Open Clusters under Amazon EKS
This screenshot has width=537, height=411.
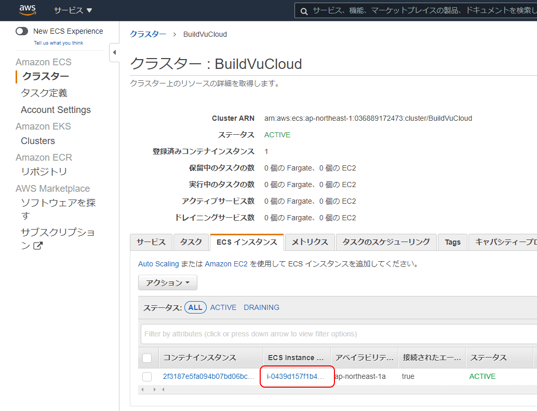(38, 141)
